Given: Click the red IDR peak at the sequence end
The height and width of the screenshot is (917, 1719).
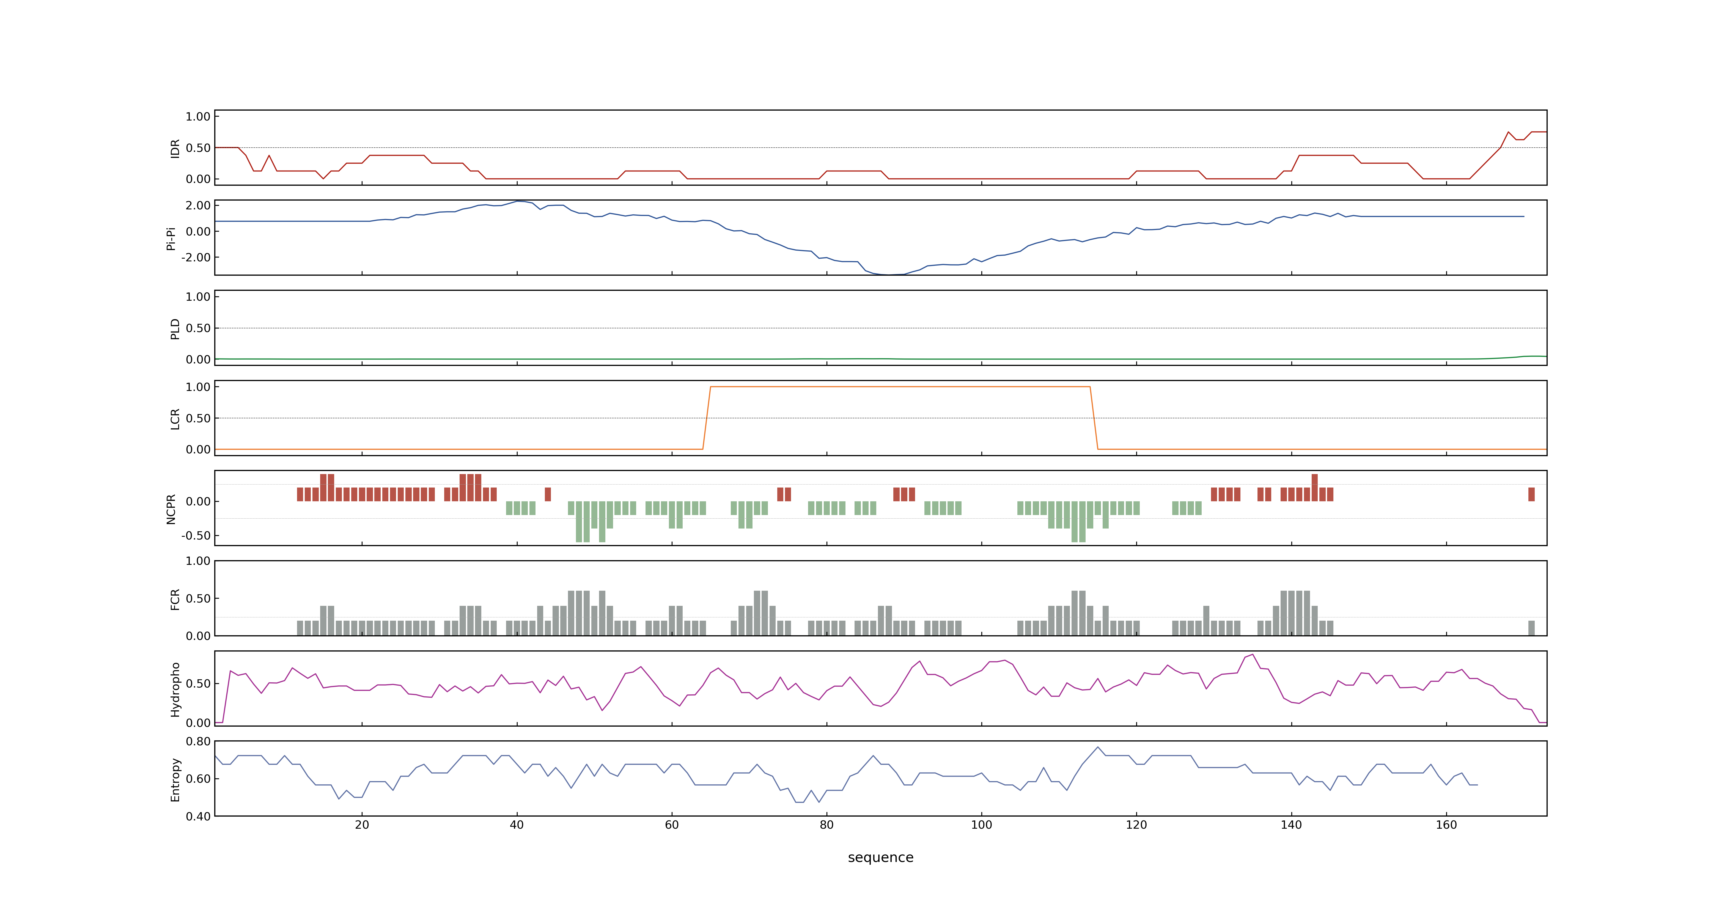Looking at the screenshot, I should coord(1508,132).
